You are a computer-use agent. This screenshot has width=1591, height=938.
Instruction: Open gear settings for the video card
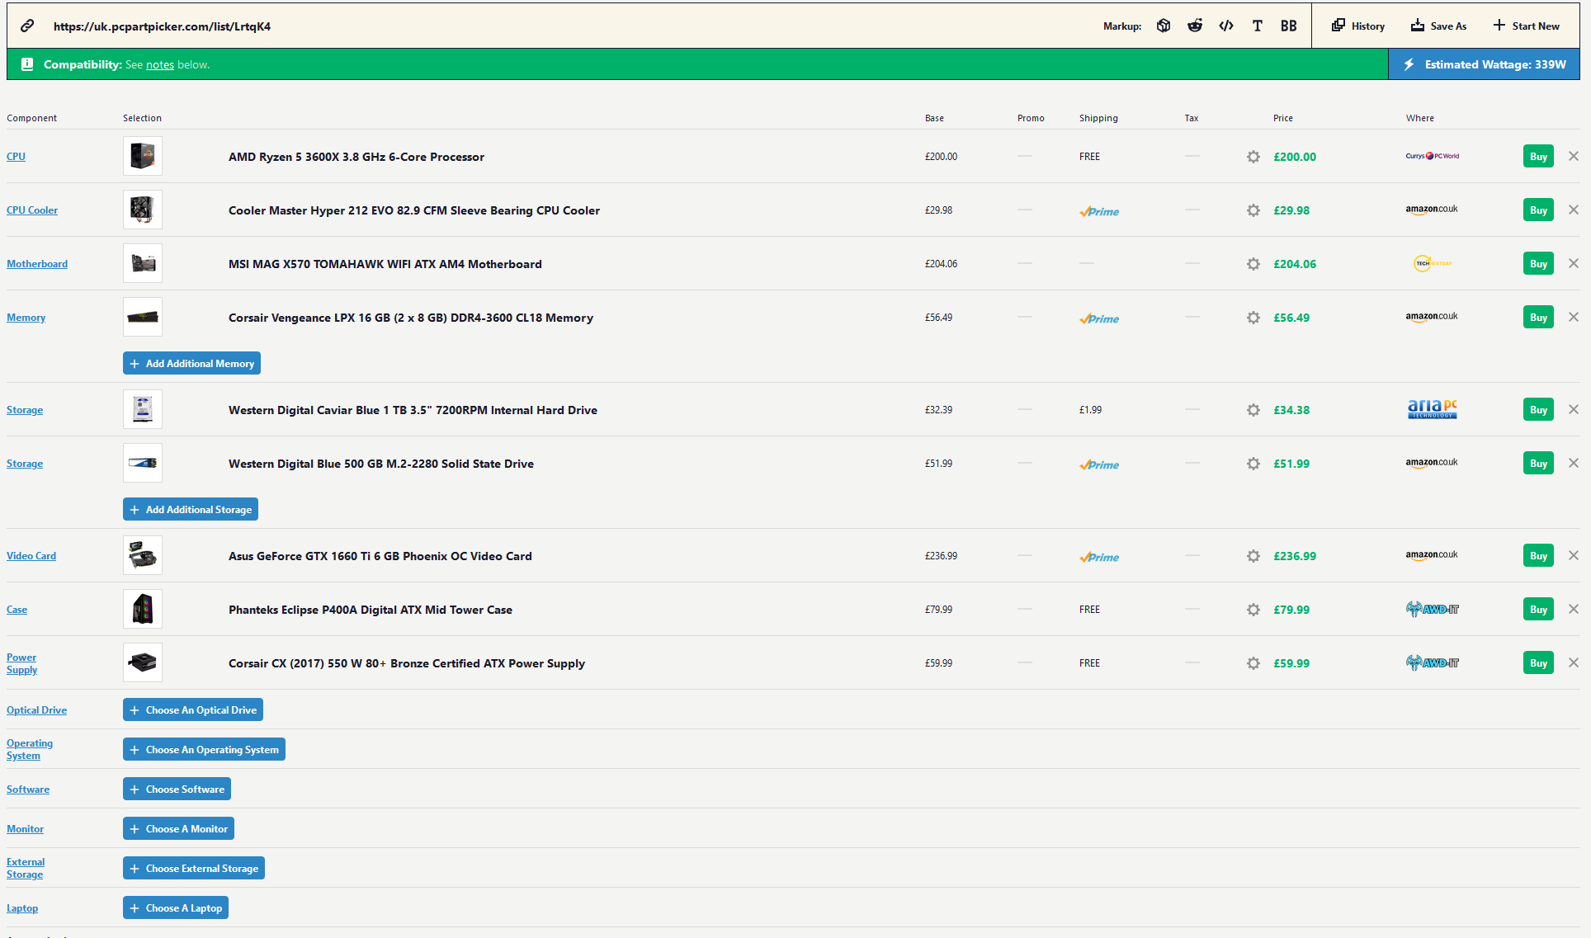[1253, 556]
